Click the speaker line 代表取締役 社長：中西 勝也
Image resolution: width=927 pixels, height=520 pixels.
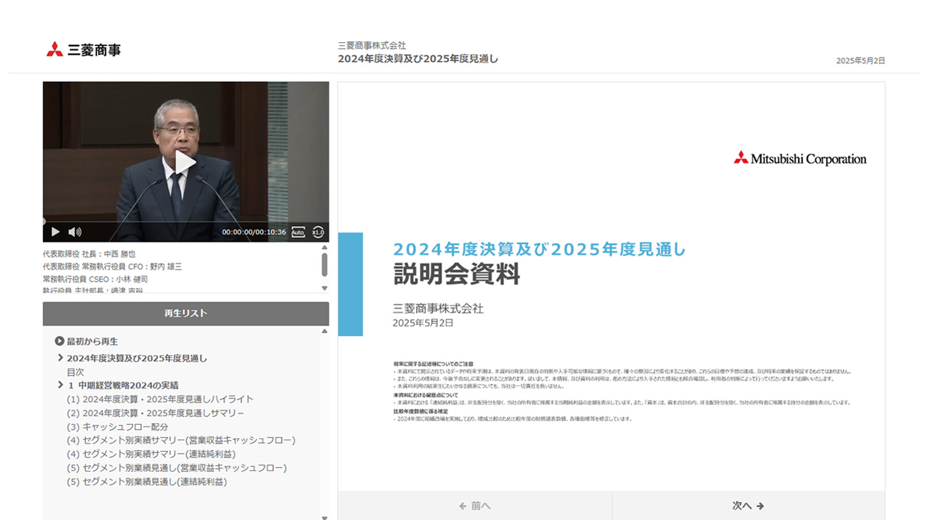pyautogui.click(x=89, y=254)
